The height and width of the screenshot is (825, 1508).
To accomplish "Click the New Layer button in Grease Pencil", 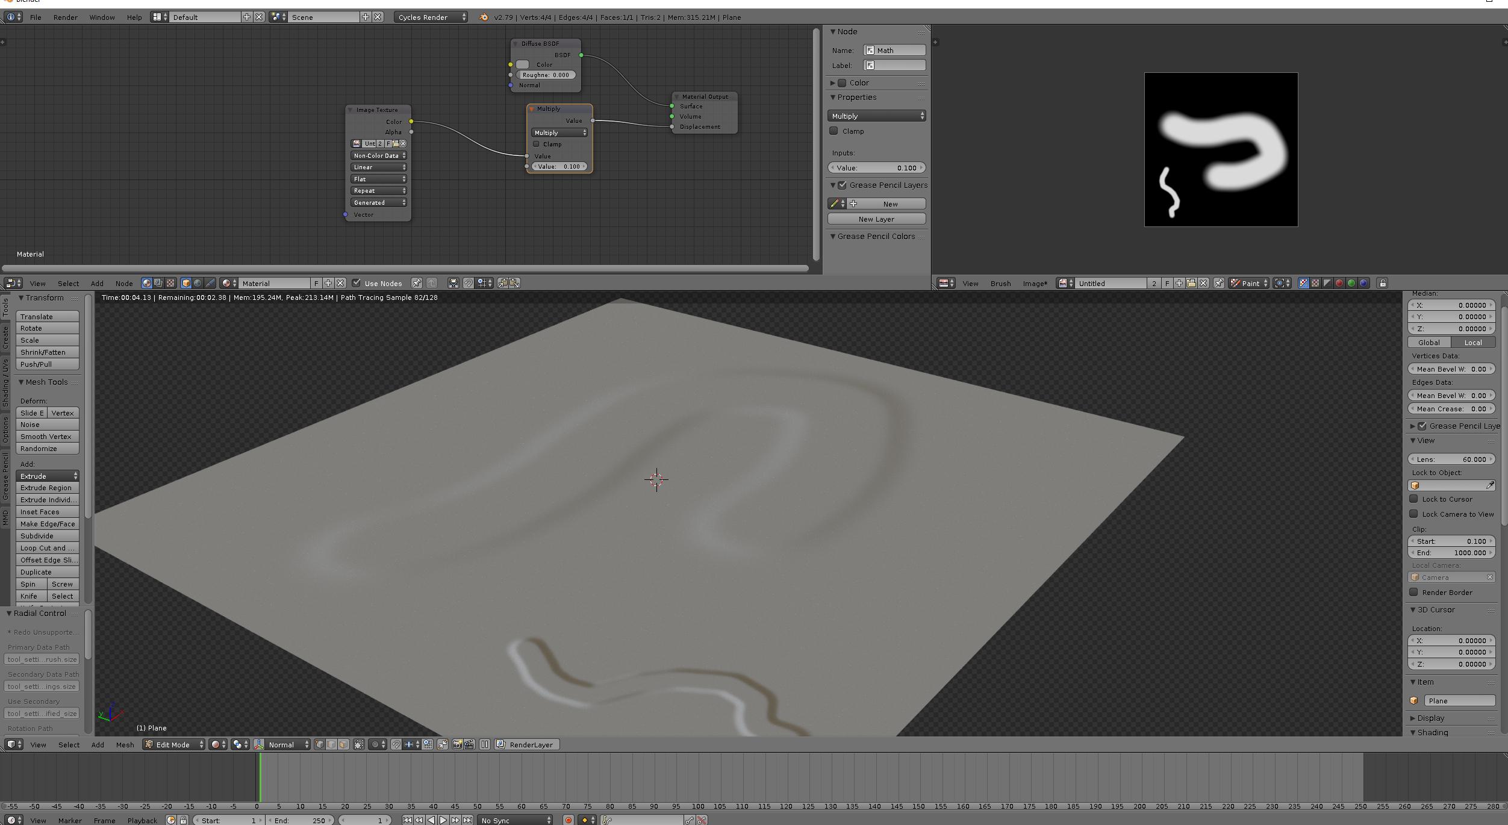I will tap(876, 219).
